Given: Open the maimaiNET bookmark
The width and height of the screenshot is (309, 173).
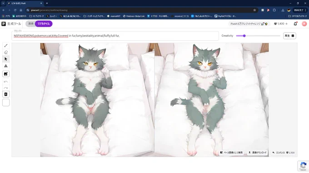Looking at the screenshot, I should [x=114, y=16].
